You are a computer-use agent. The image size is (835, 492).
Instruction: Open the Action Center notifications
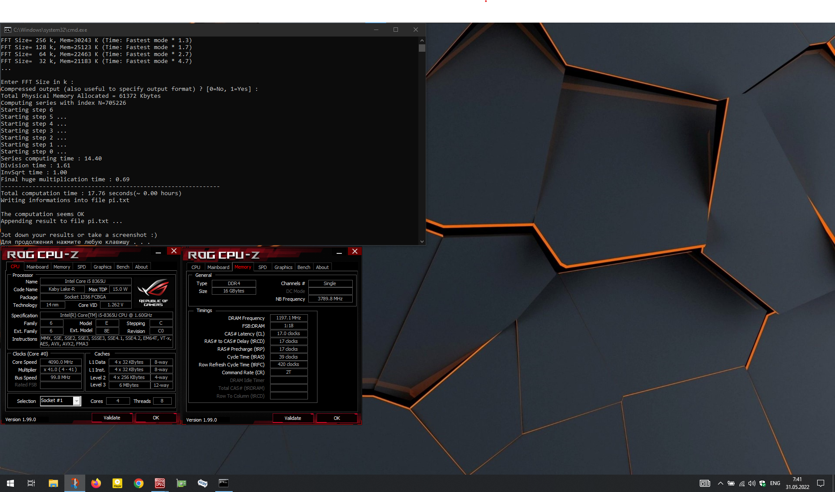pyautogui.click(x=821, y=483)
